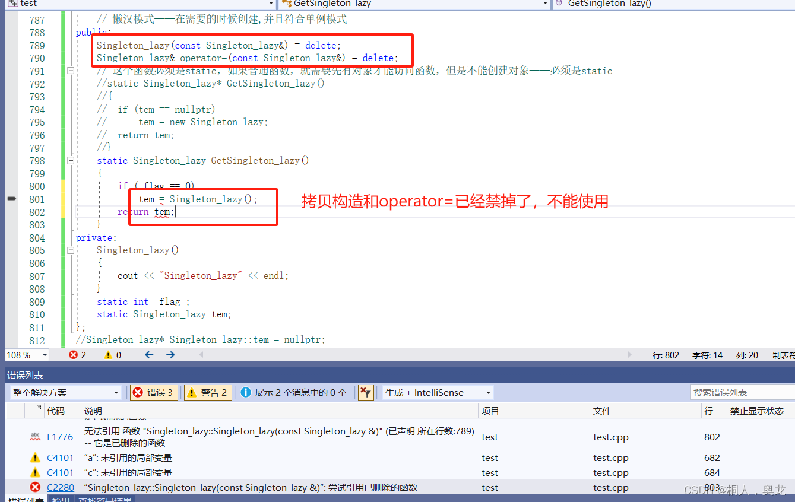Click the red error icon on C2280 row
795x502 pixels.
[x=35, y=487]
